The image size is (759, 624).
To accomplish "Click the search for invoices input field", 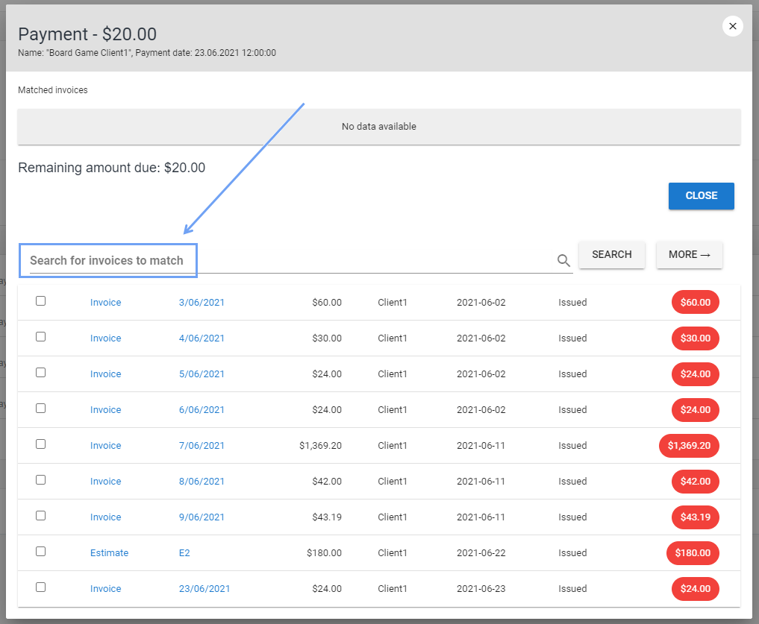I will (107, 260).
